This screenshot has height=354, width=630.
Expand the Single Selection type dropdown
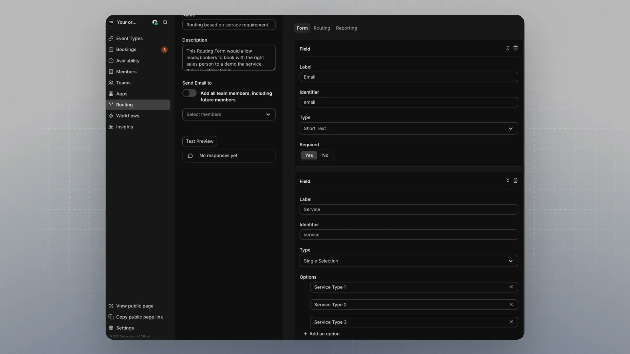click(x=408, y=261)
